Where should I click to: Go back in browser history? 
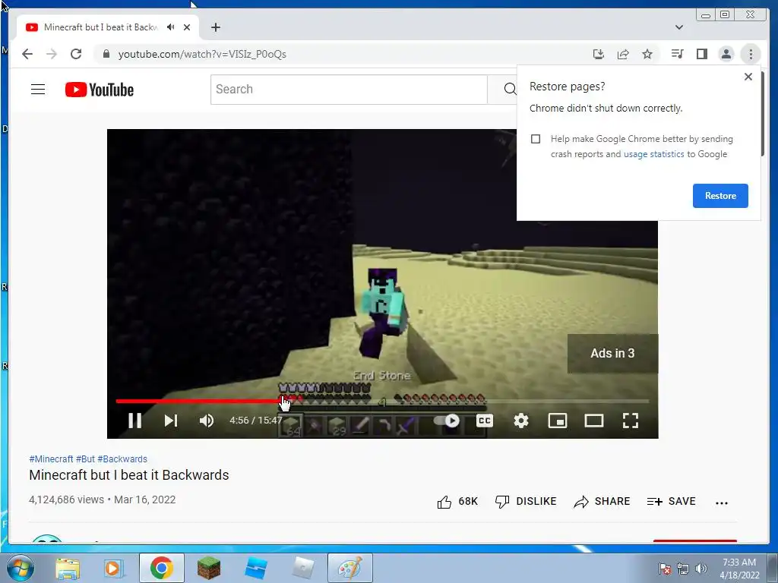coord(27,54)
